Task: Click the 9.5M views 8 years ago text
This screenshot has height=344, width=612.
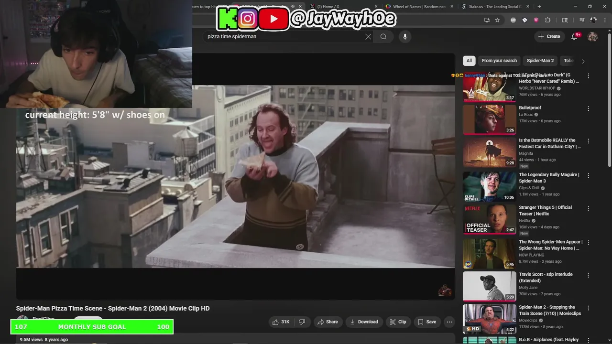Action: (44, 340)
